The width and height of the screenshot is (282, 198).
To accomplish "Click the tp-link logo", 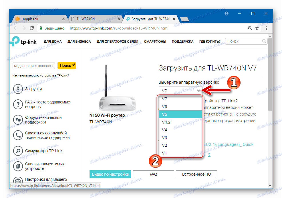I will click(23, 41).
